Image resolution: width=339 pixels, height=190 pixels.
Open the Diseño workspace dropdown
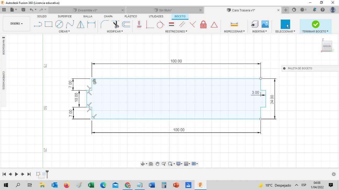(x=16, y=24)
